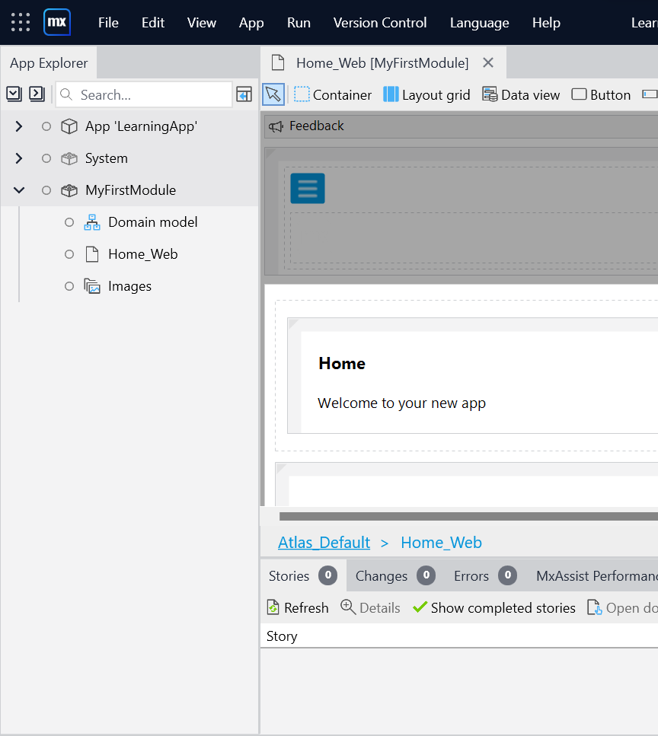Add a Container widget from toolbar

pos(333,94)
